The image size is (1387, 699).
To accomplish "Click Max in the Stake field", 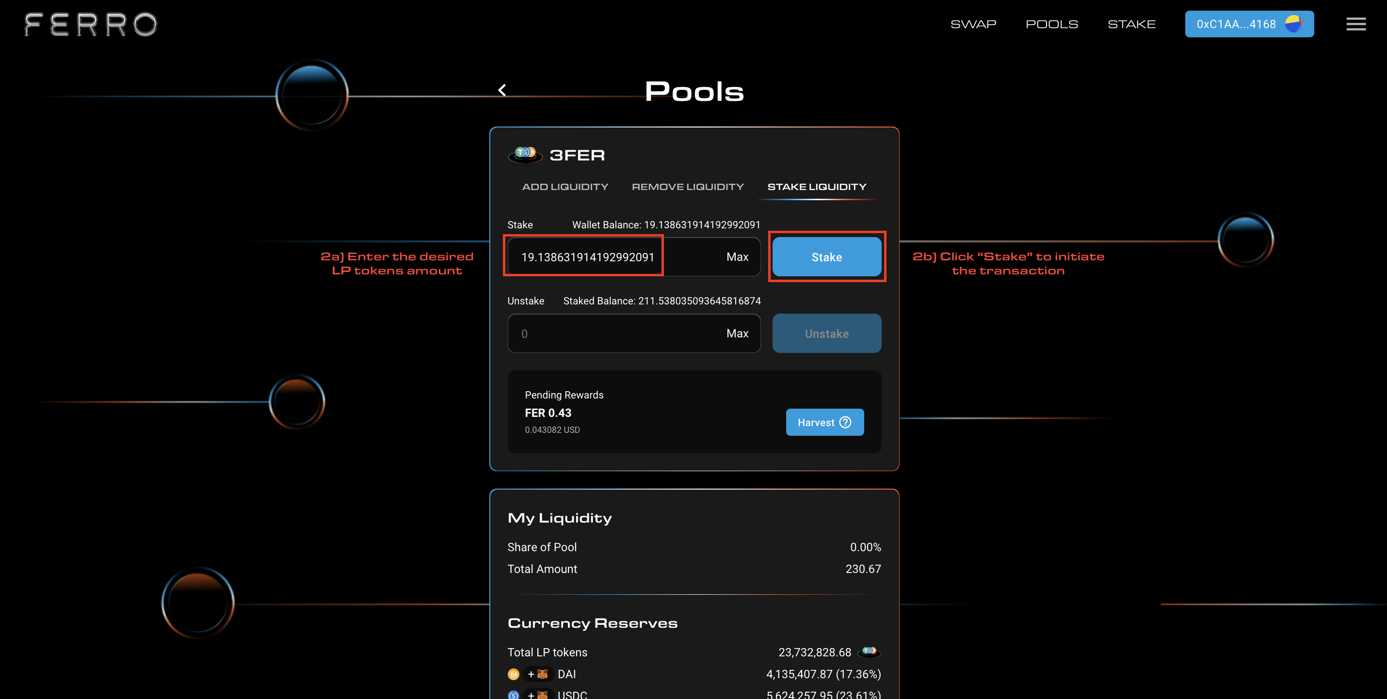I will point(737,257).
